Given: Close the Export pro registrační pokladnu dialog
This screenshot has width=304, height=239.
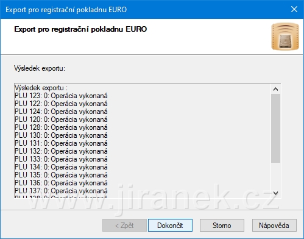Looking at the screenshot, I should 294,9.
